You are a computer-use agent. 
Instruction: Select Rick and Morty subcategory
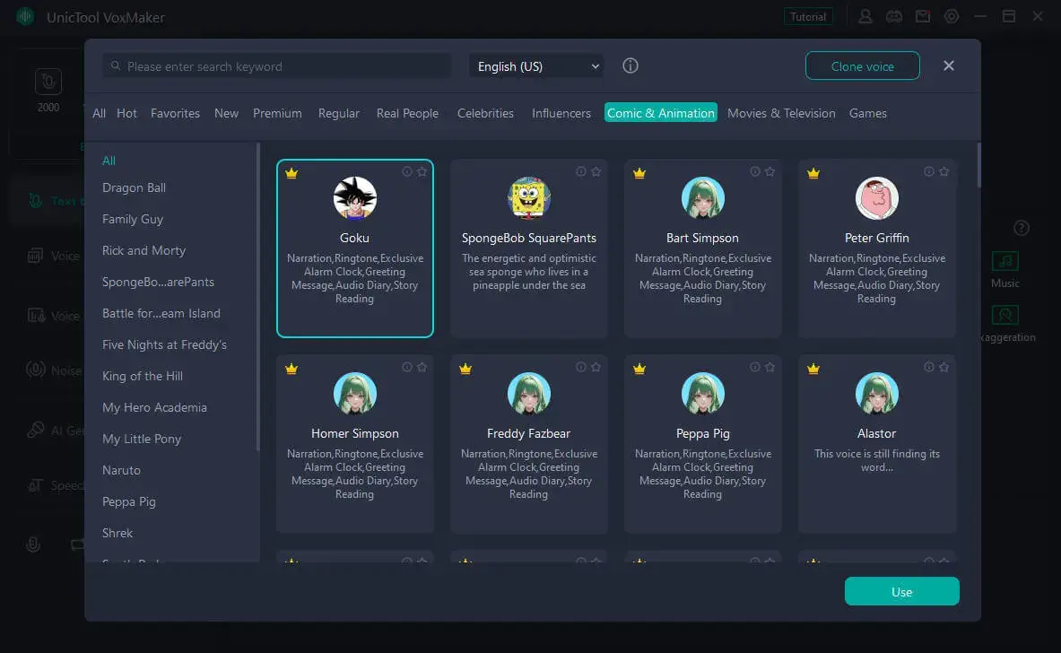tap(143, 250)
